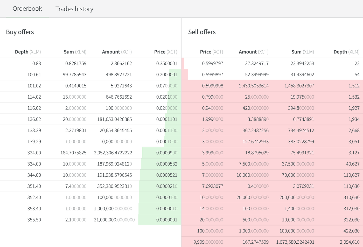Click sell price 0.9400000
Viewport: 363px width, 247px height.
tap(213, 108)
